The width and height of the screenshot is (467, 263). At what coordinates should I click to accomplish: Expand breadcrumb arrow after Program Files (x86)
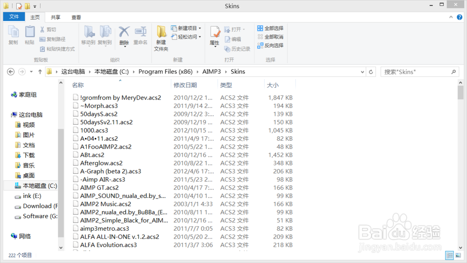198,72
